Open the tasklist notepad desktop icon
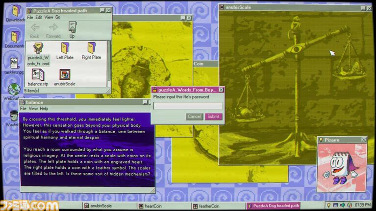This screenshot has width=376, height=211. coord(14,63)
